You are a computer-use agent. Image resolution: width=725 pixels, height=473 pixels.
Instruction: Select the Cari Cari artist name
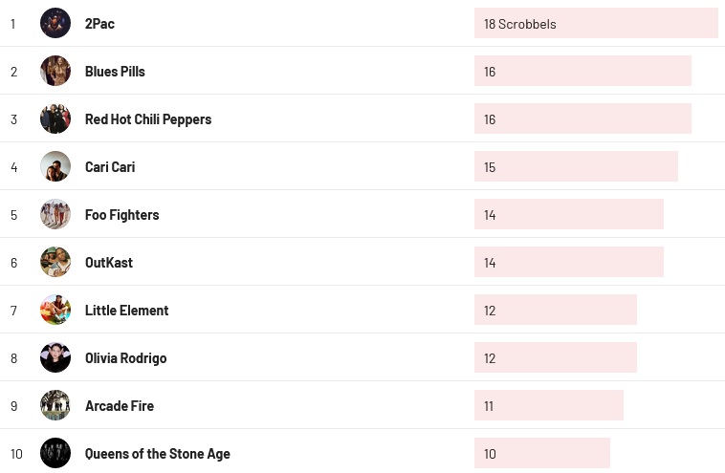click(110, 167)
